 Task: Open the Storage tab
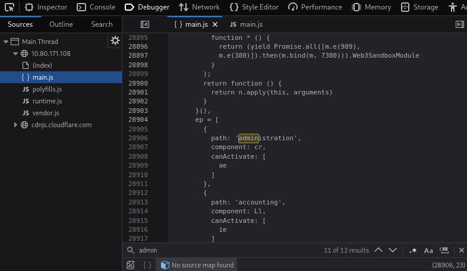[419, 7]
